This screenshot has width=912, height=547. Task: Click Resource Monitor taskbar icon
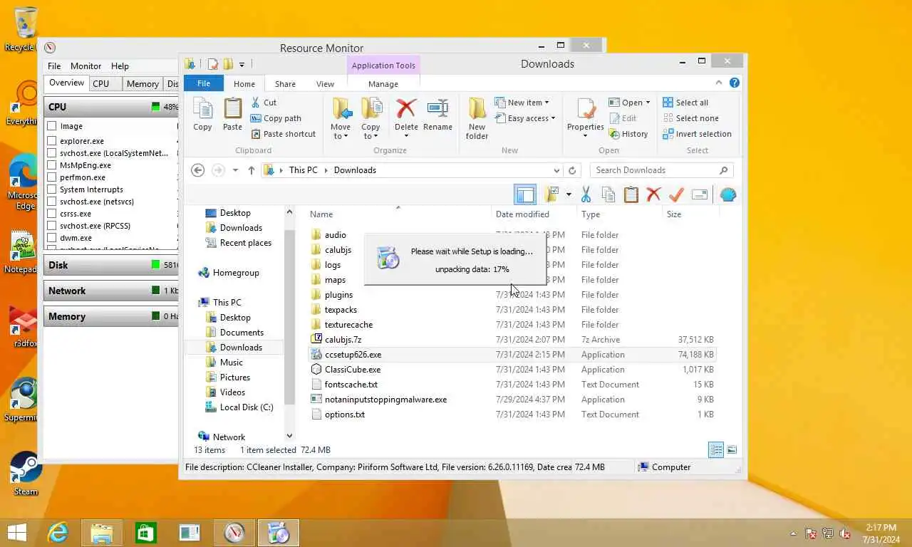[x=234, y=532]
